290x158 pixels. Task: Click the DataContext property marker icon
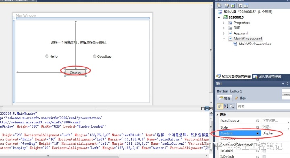click(257, 121)
